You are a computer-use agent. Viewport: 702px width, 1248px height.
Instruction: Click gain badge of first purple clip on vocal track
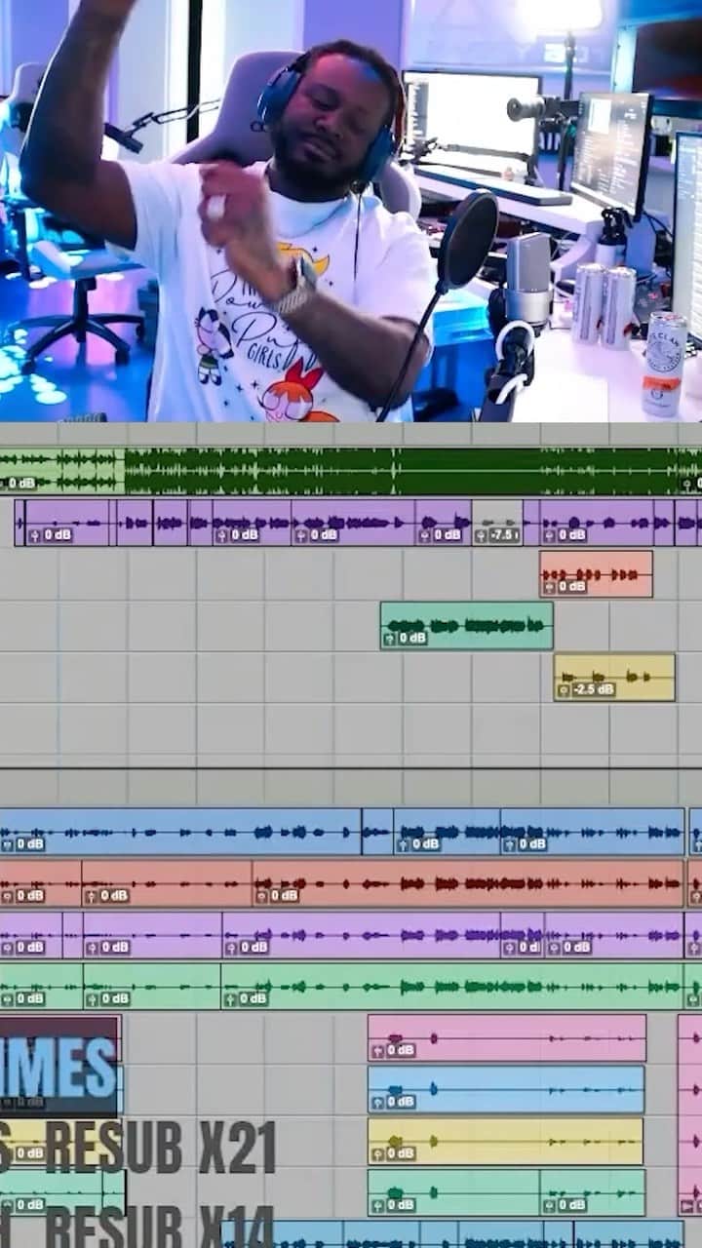point(50,535)
